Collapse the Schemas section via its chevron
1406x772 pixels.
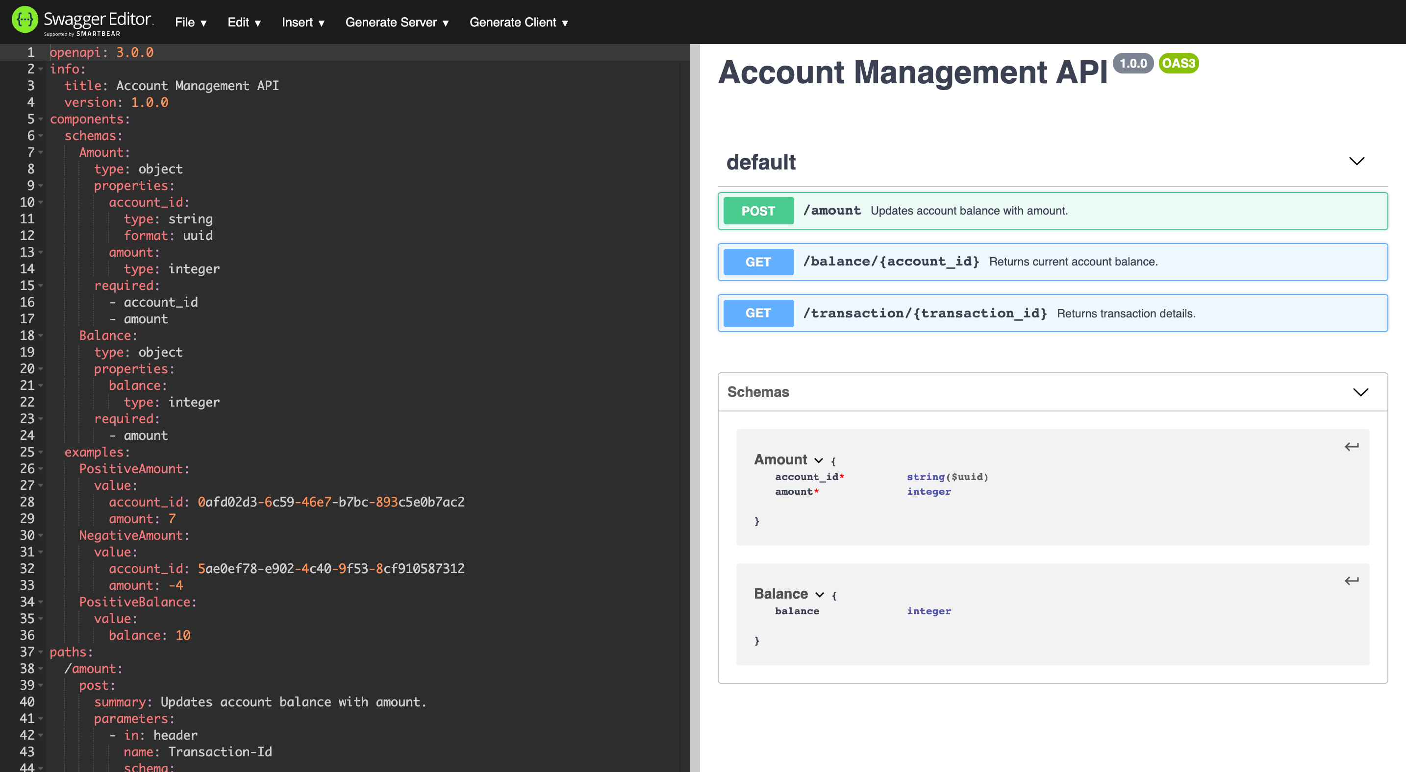click(1360, 392)
